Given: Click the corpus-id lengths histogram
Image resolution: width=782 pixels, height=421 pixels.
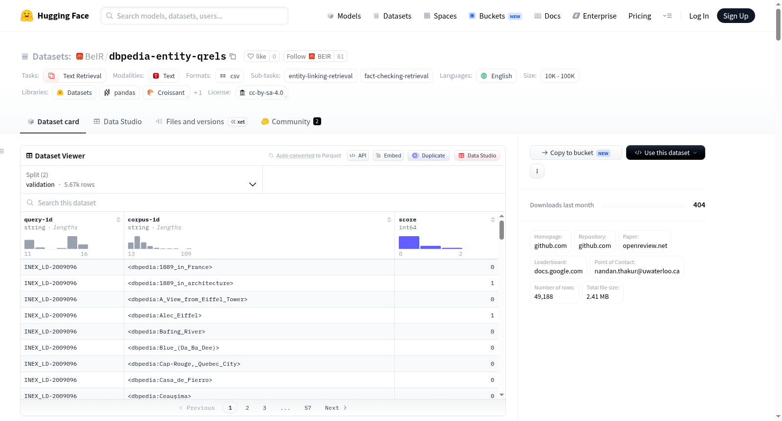Looking at the screenshot, I should pos(160,243).
